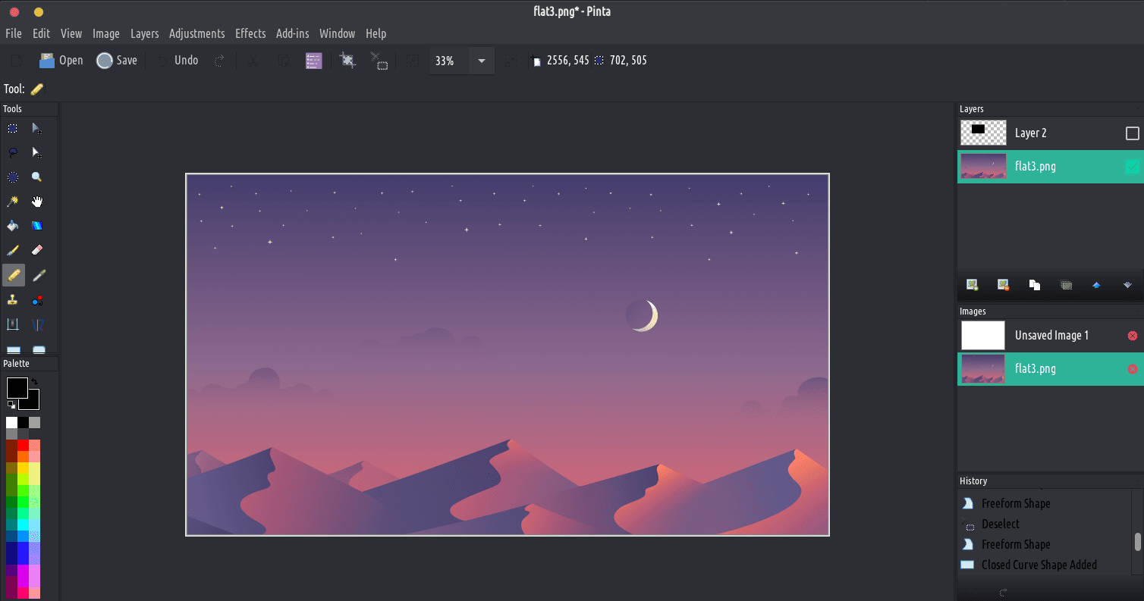Image resolution: width=1144 pixels, height=601 pixels.
Task: Pick the Zoom magnifier tool
Action: click(37, 177)
